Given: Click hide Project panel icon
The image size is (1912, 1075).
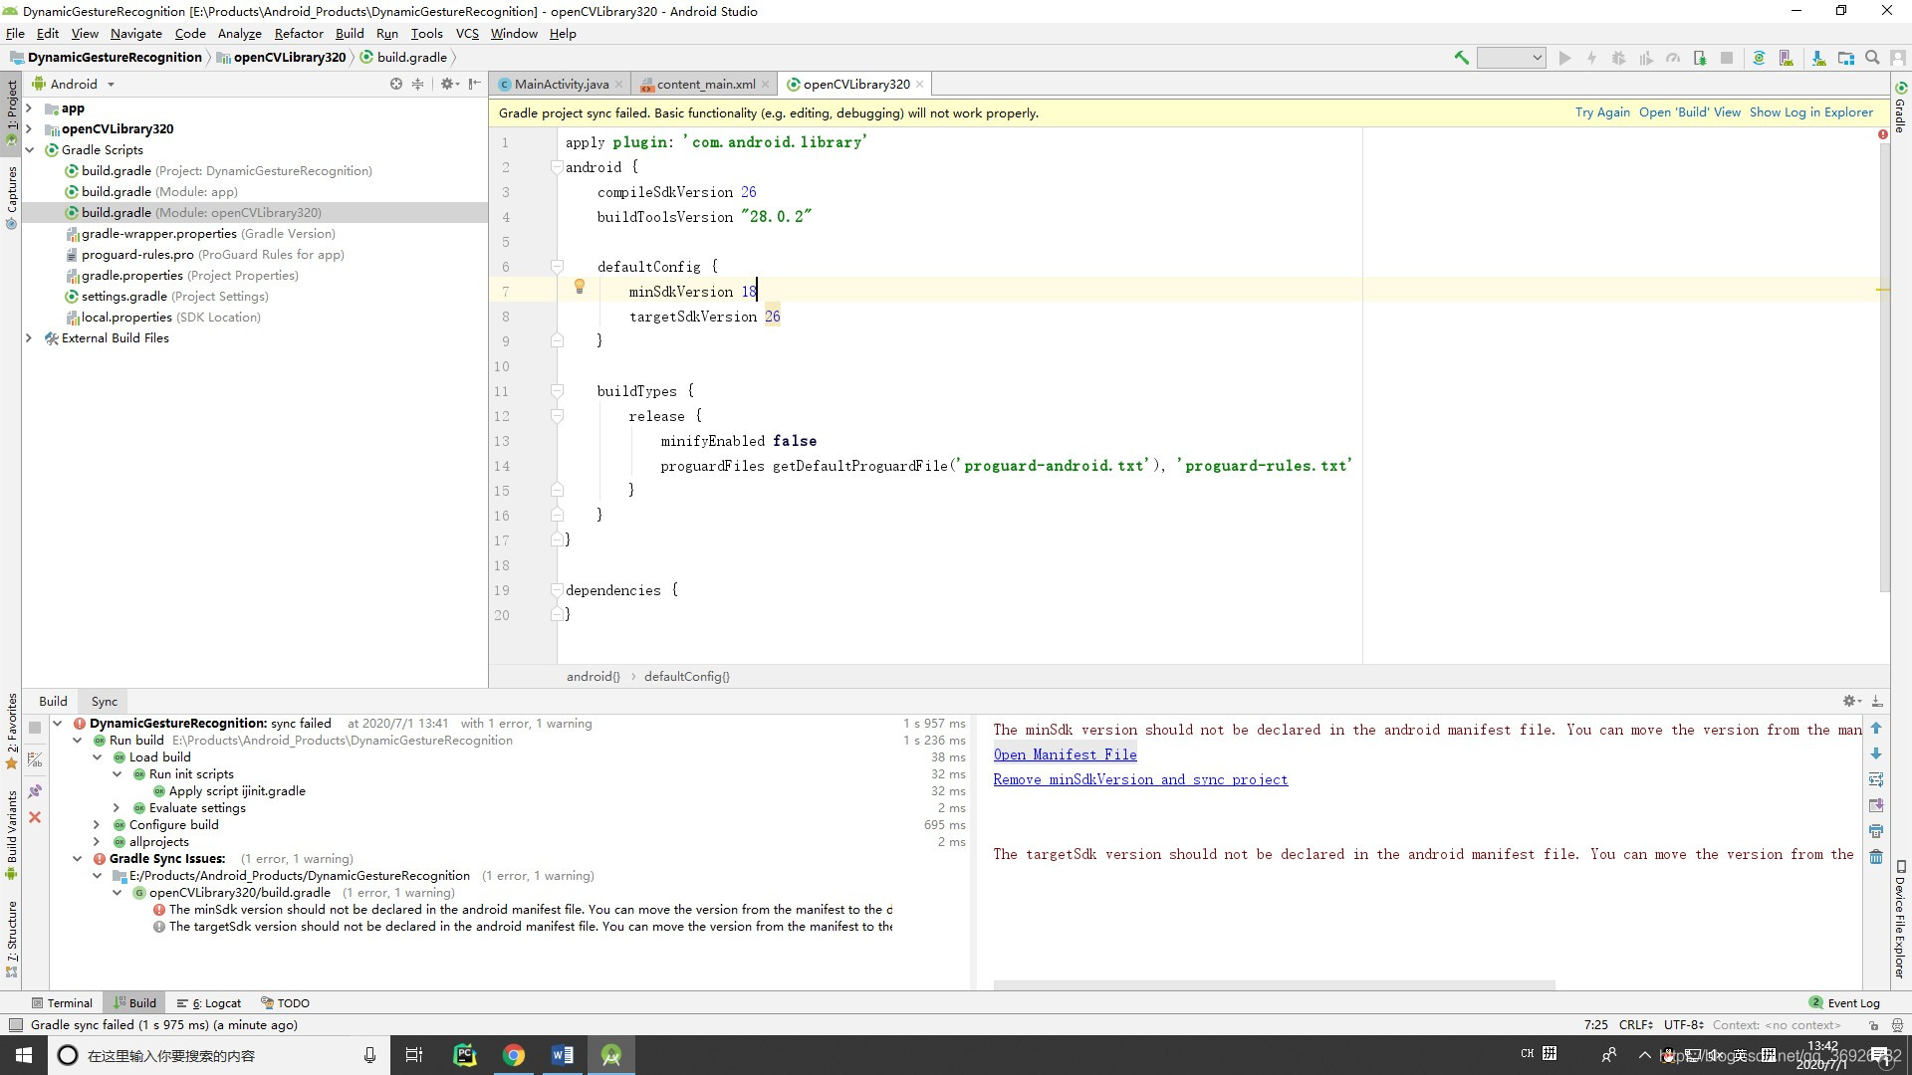Looking at the screenshot, I should coord(474,84).
